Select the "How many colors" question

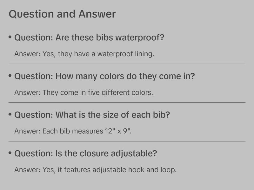[x=105, y=77]
